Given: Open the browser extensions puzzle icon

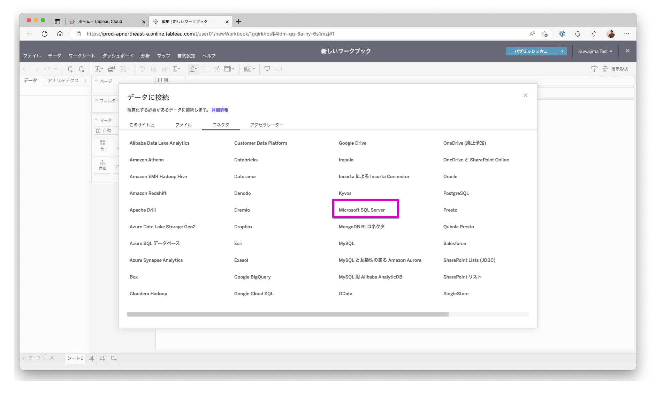Looking at the screenshot, I should click(578, 34).
